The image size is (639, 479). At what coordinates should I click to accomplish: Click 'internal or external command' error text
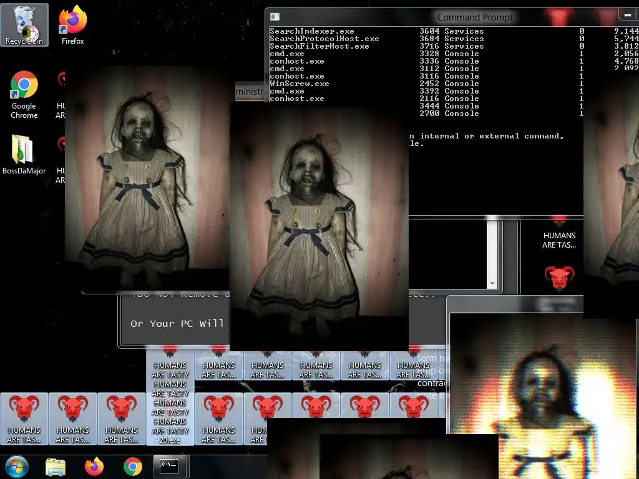click(x=492, y=136)
